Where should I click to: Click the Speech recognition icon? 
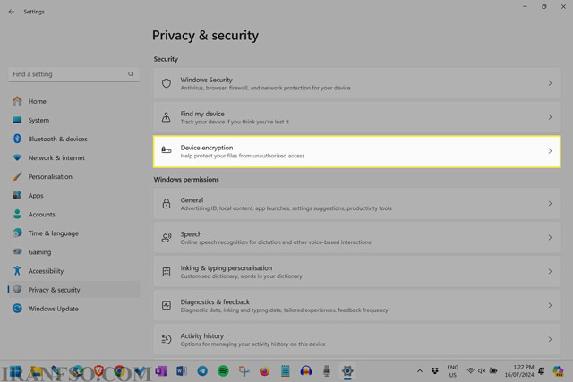167,237
